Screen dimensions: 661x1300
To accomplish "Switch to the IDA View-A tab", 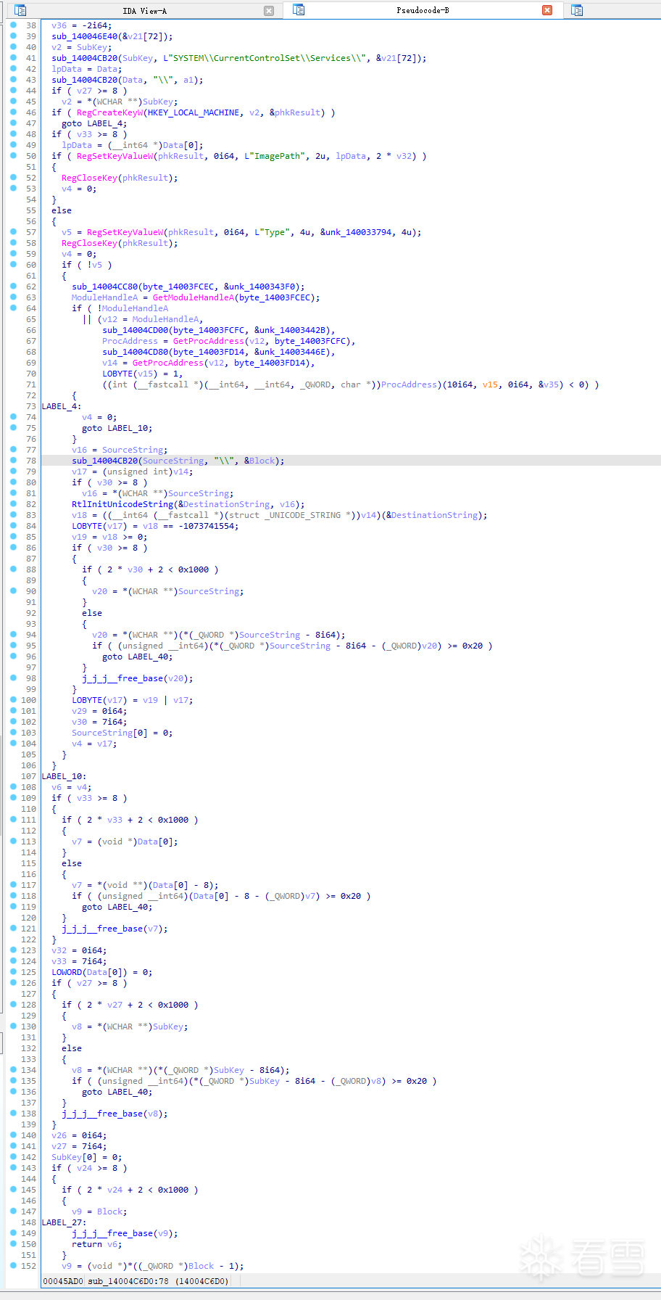I will pyautogui.click(x=144, y=11).
